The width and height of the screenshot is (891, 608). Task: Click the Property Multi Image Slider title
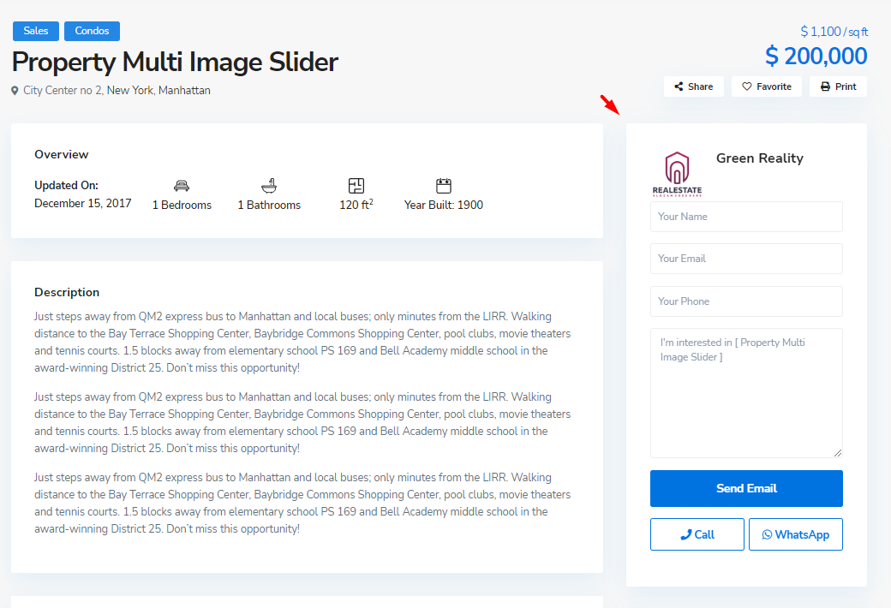coord(175,62)
